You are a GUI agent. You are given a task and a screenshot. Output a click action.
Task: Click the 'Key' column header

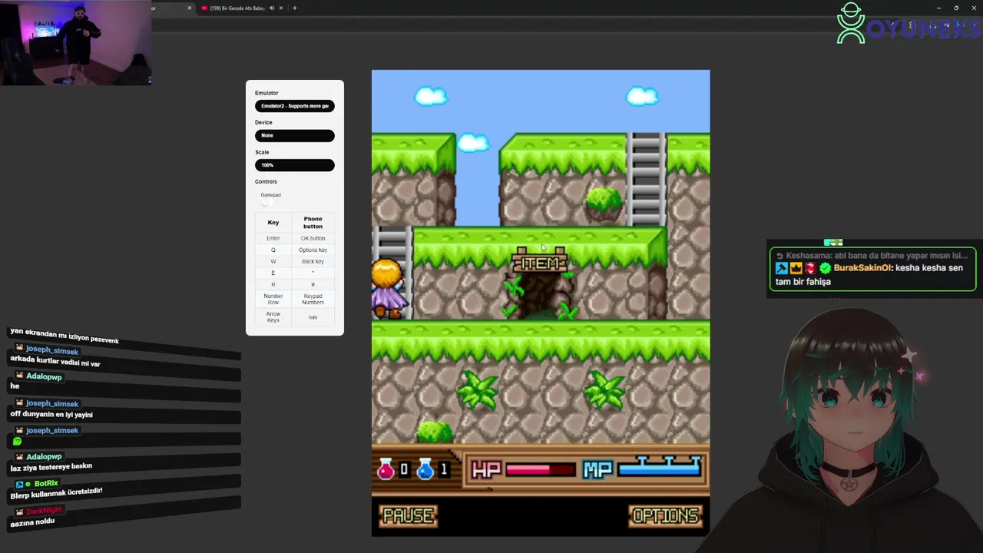[273, 223]
